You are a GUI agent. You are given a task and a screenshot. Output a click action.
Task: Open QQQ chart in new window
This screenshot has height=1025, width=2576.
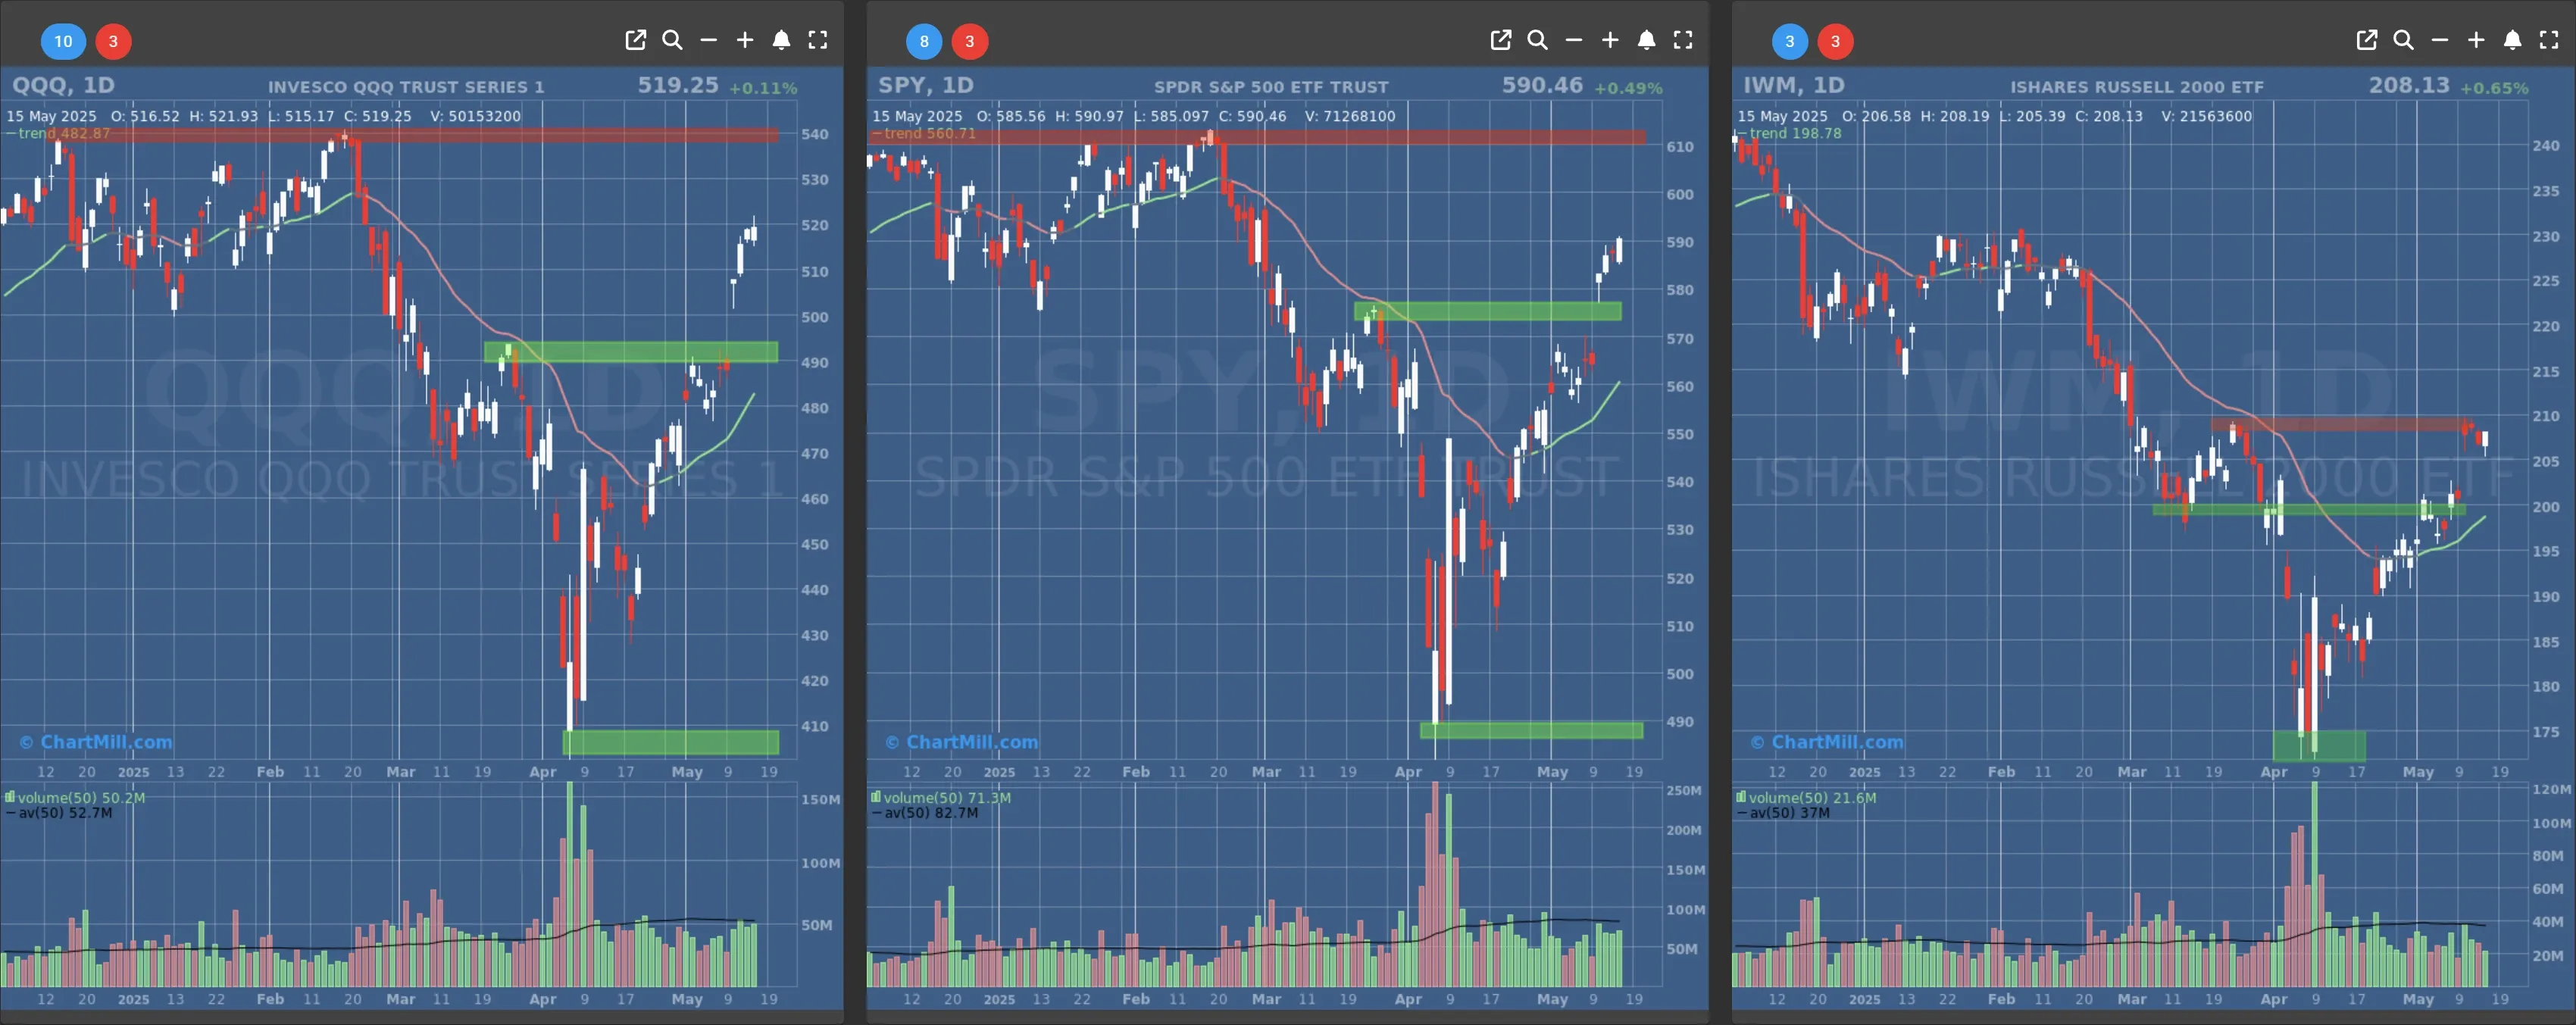[635, 40]
